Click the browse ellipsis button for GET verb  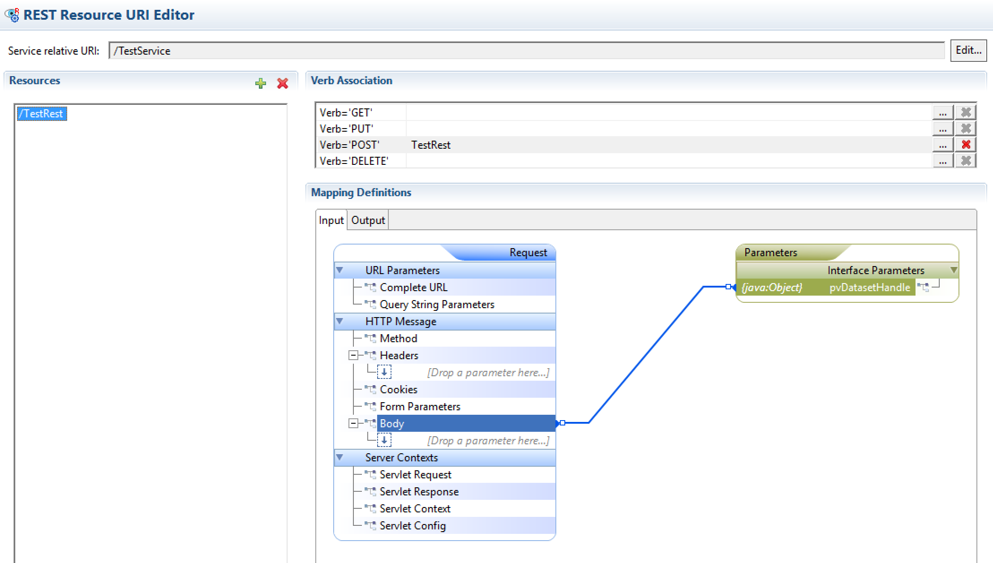942,112
